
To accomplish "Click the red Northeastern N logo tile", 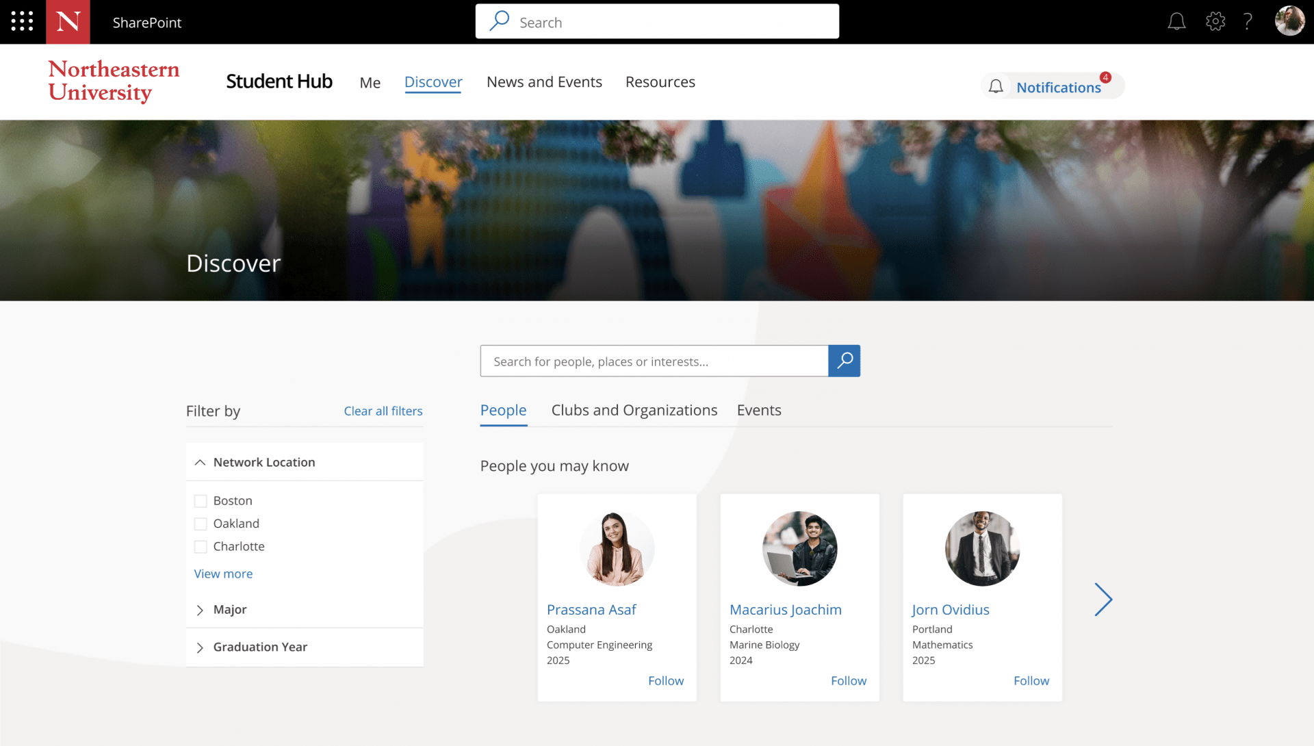I will click(x=68, y=22).
